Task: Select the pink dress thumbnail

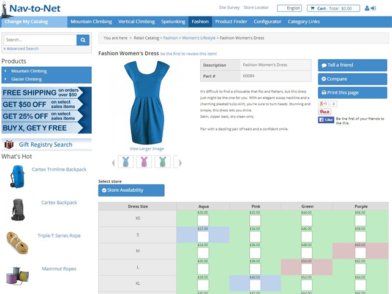Action: point(144,162)
